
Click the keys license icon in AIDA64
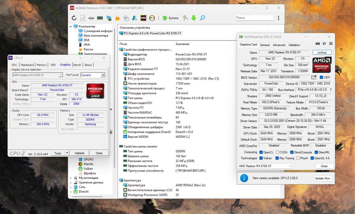click(185, 18)
